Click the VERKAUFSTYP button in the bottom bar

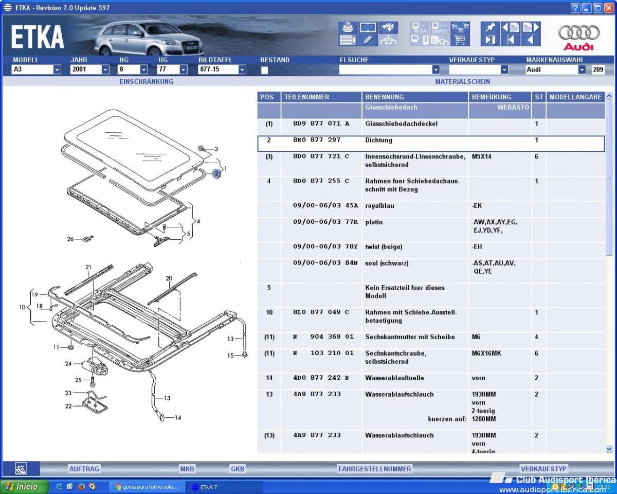(543, 469)
